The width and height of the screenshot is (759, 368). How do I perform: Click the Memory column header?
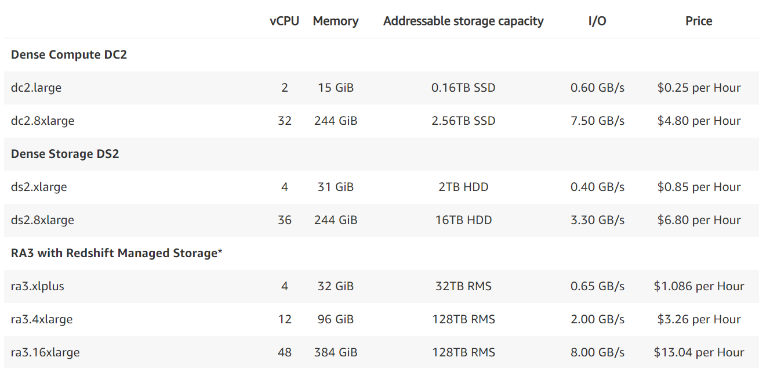336,21
